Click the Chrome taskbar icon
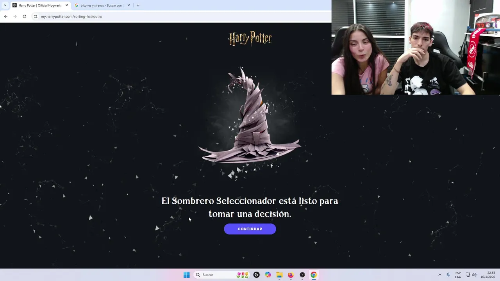This screenshot has height=281, width=500. click(x=314, y=275)
